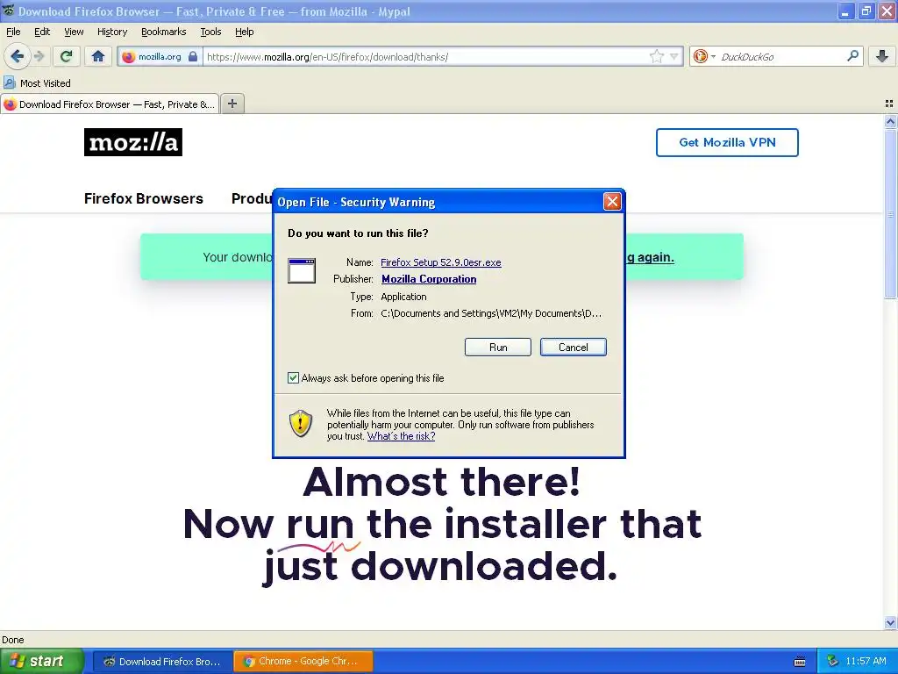List all tabs with the grid icon
This screenshot has width=898, height=674.
point(889,104)
